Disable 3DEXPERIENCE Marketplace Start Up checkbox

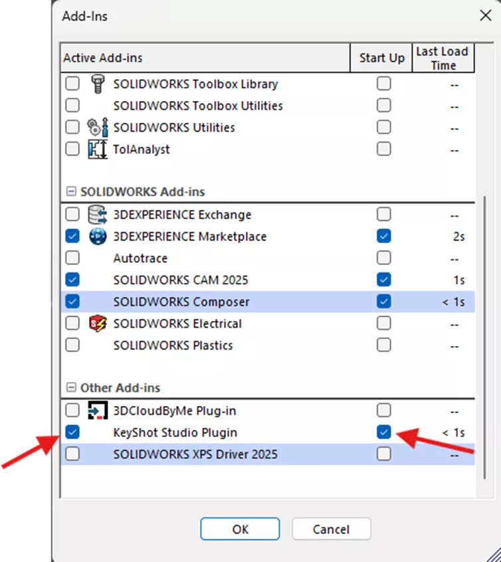coord(384,236)
